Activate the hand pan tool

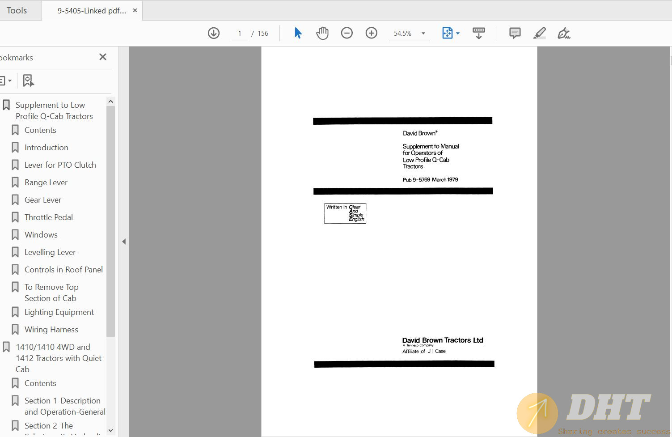pos(322,33)
